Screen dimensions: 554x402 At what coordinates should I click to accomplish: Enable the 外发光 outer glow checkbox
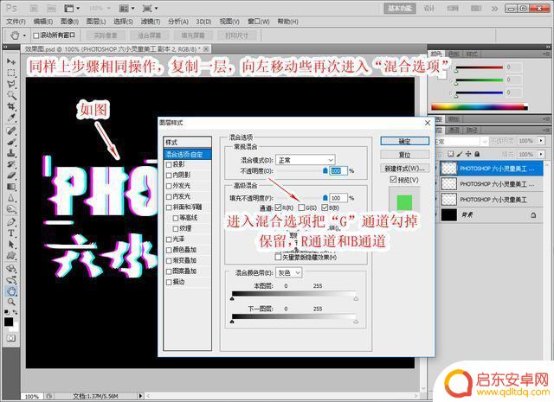[169, 186]
